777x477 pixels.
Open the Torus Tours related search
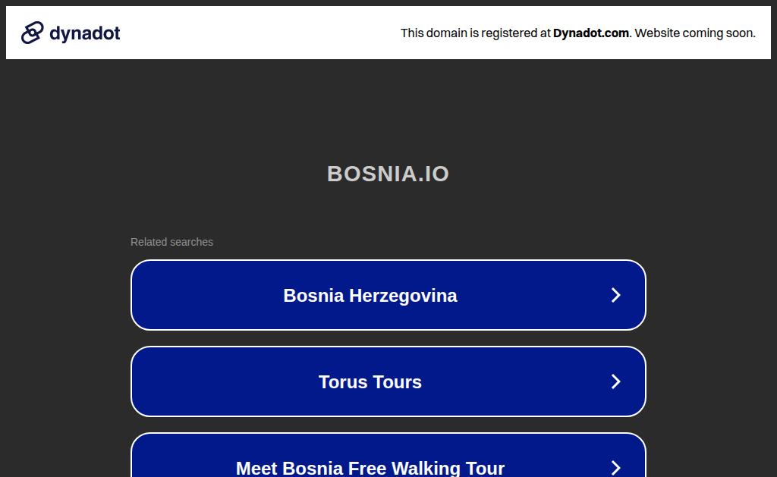388,381
